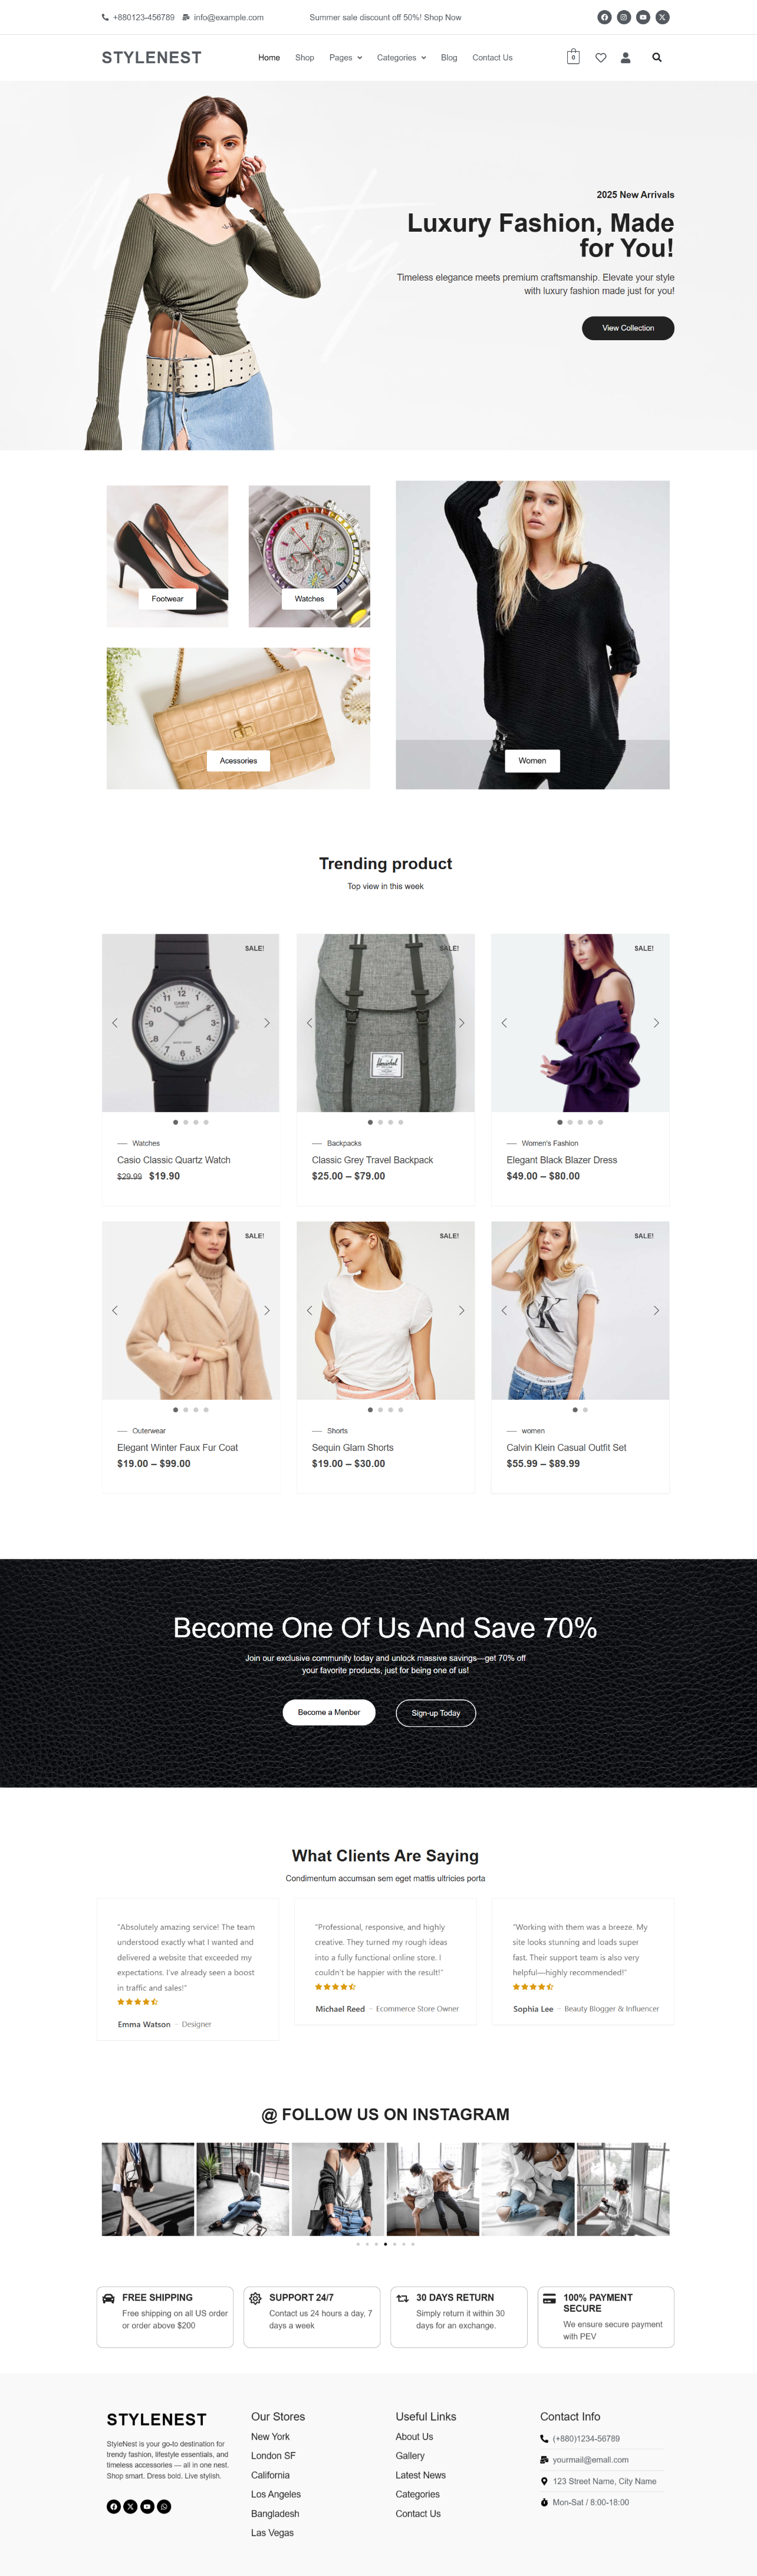Click the Become a Member button

[x=329, y=1712]
